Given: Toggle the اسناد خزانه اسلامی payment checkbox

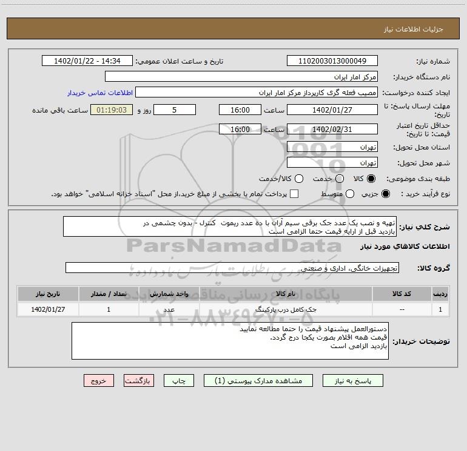Looking at the screenshot, I should [x=294, y=194].
